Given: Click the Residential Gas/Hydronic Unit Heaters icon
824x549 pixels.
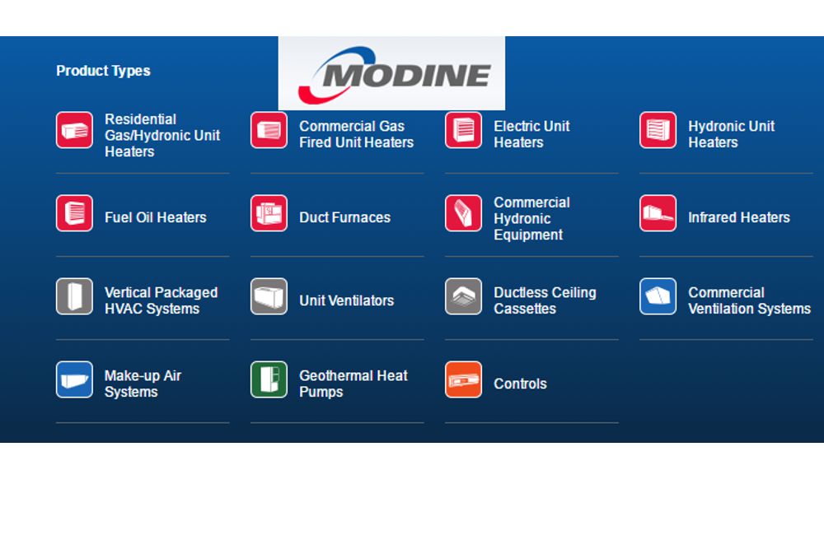Looking at the screenshot, I should click(75, 130).
